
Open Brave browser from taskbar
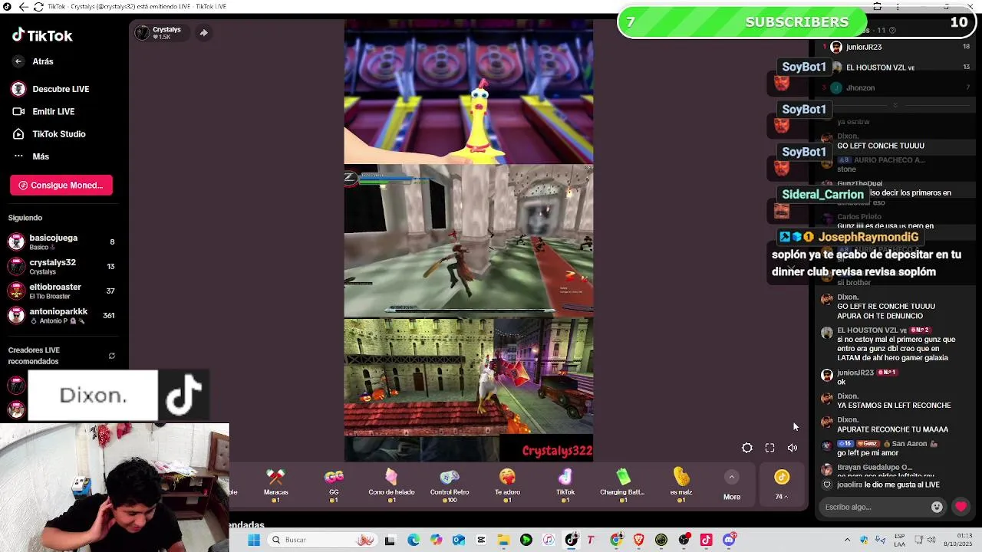[639, 540]
